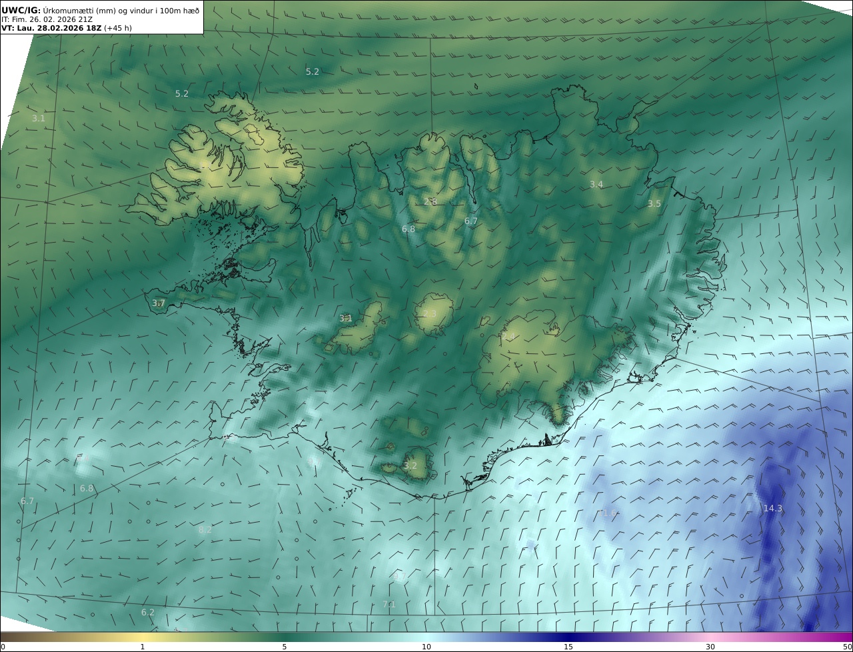The height and width of the screenshot is (652, 853).
Task: Click the 3.5 value in northeast Iceland
Action: [654, 203]
